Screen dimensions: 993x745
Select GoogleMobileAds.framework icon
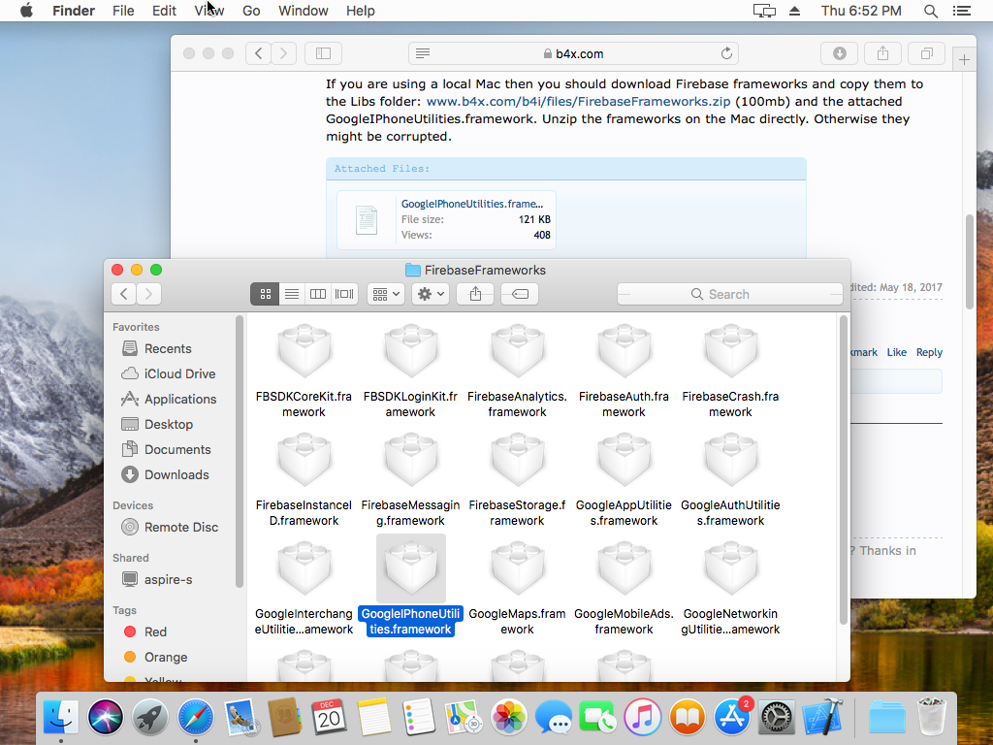[624, 568]
